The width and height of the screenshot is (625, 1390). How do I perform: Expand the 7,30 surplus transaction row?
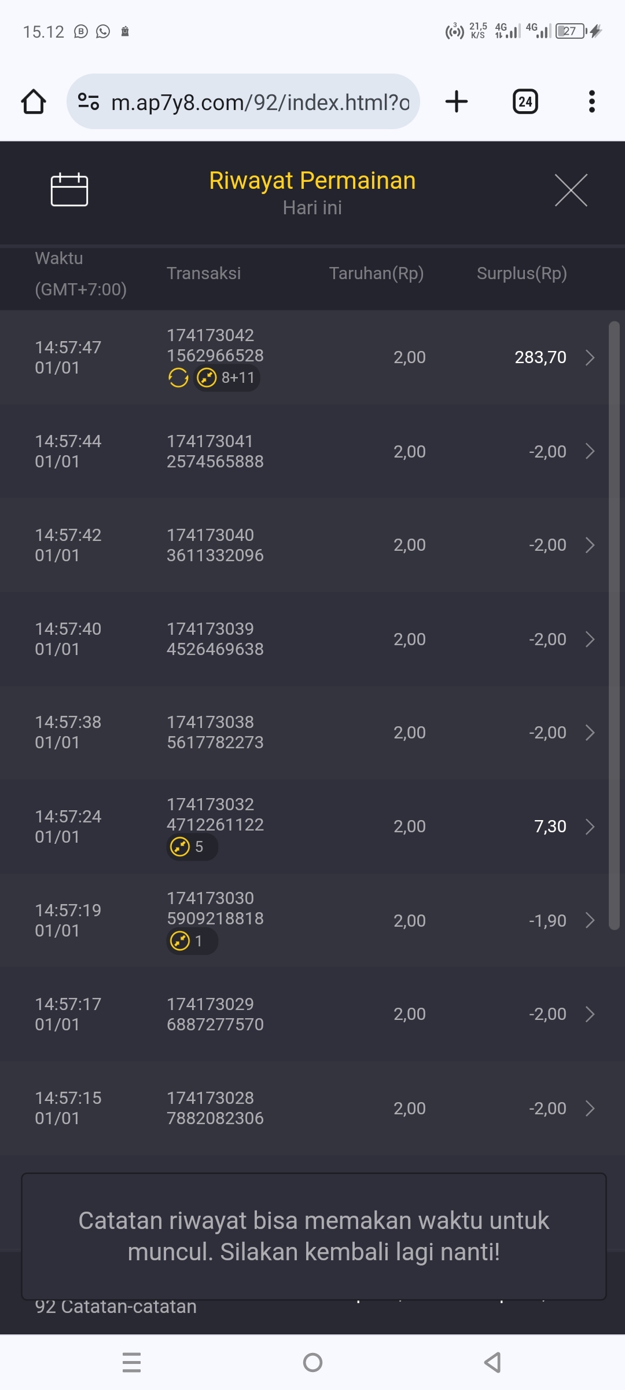click(590, 826)
